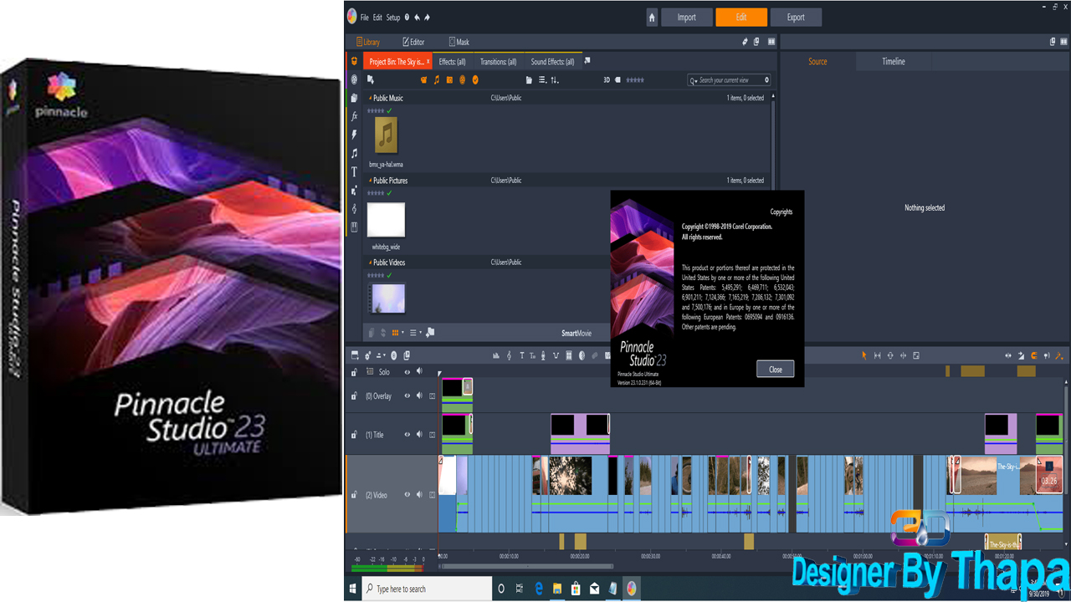Click the orange Edit workspace button
Viewport: 1071px width, 602px height.
(741, 18)
